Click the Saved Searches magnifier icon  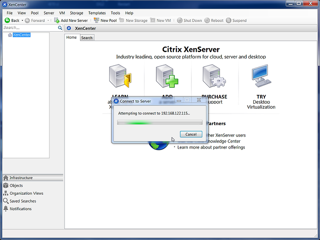point(6,201)
